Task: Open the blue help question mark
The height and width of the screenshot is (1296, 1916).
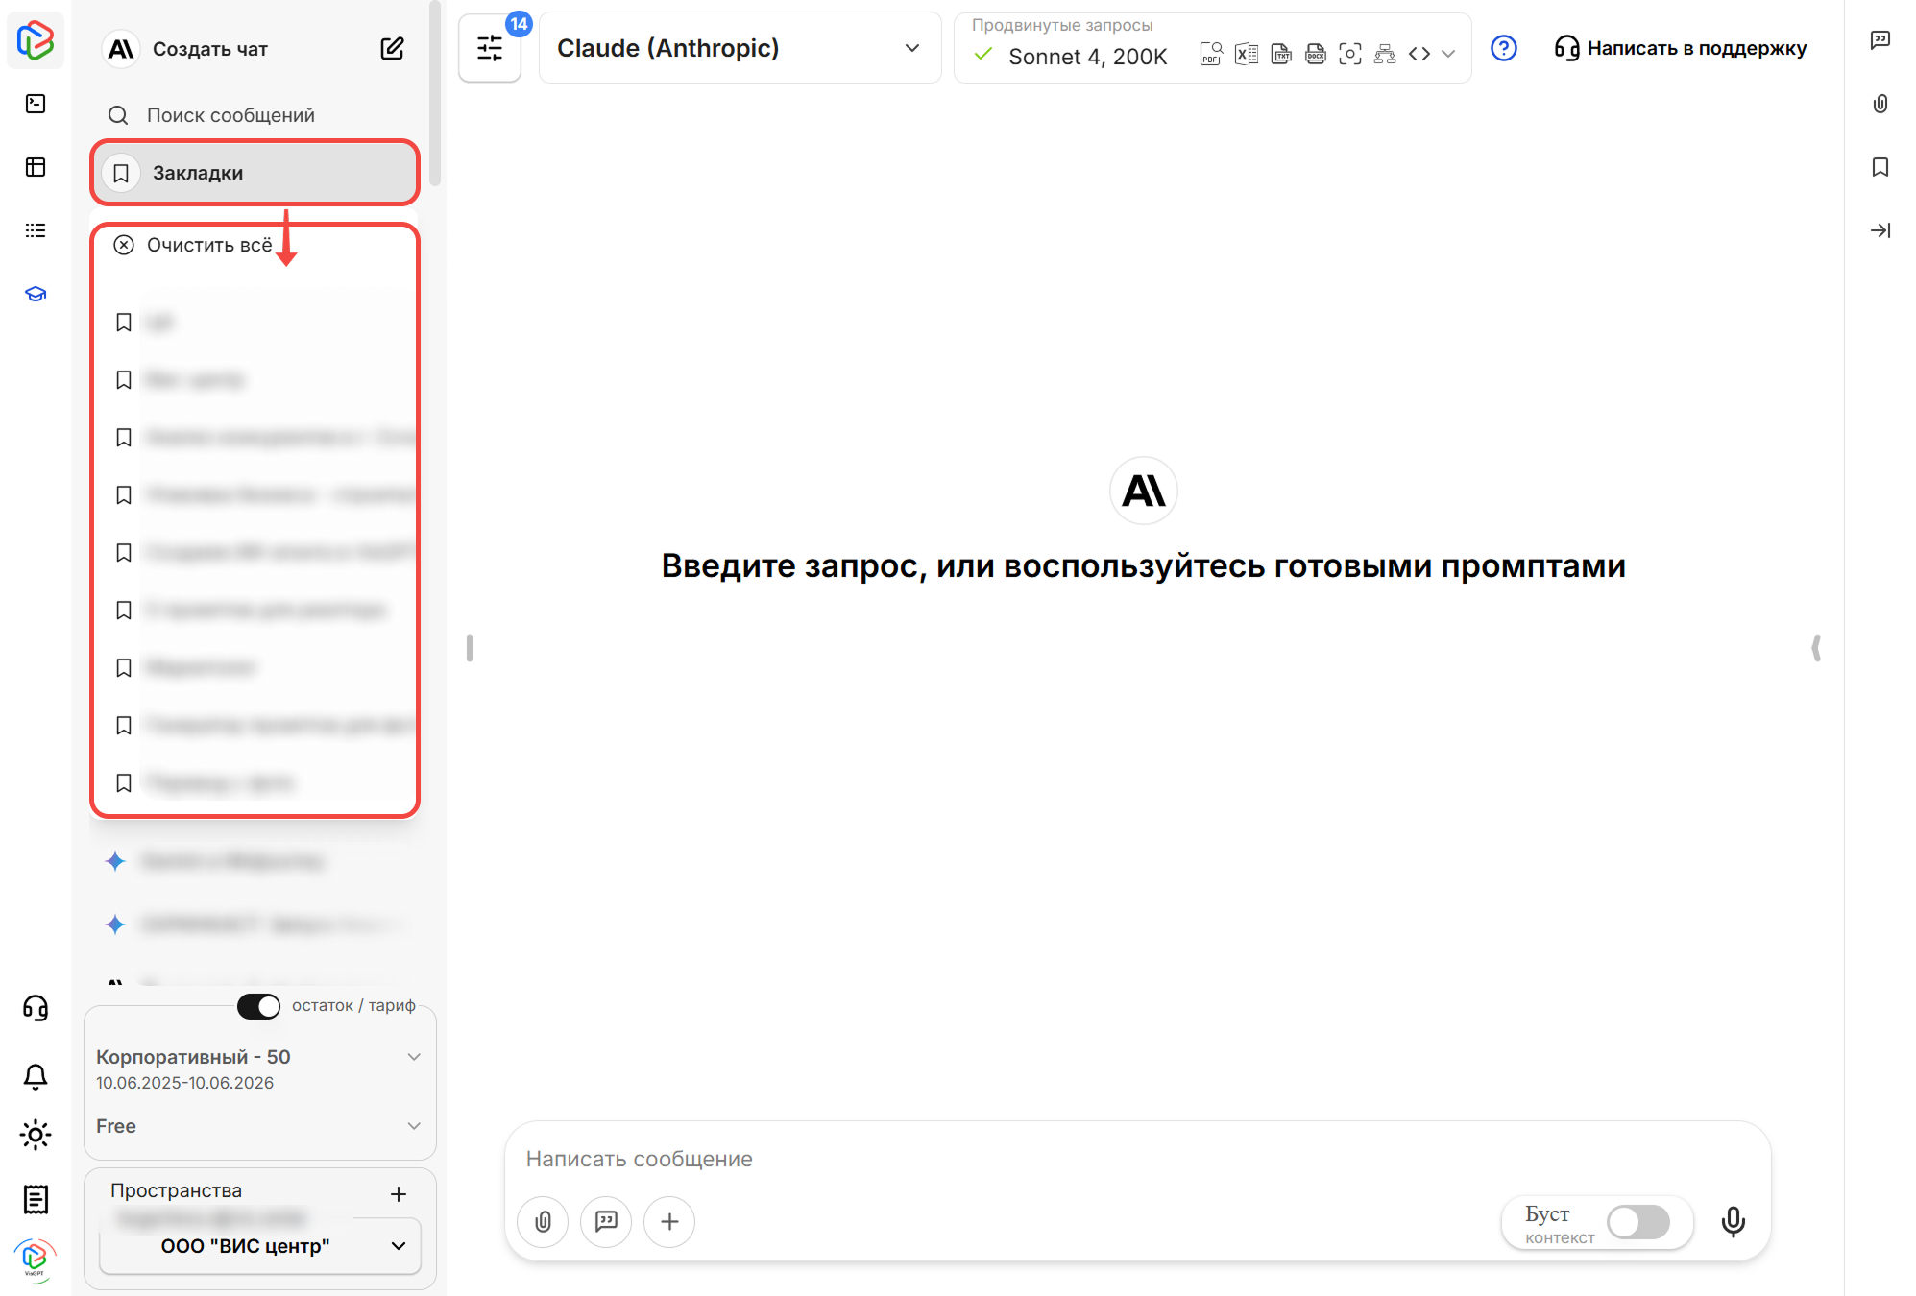Action: 1504,48
